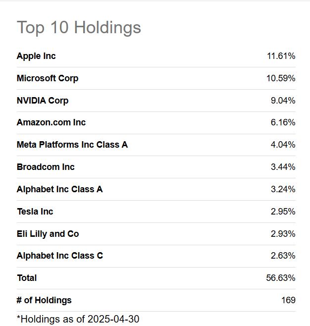Click the 11.61% Apple weight value
310x326 pixels.
pyautogui.click(x=281, y=56)
